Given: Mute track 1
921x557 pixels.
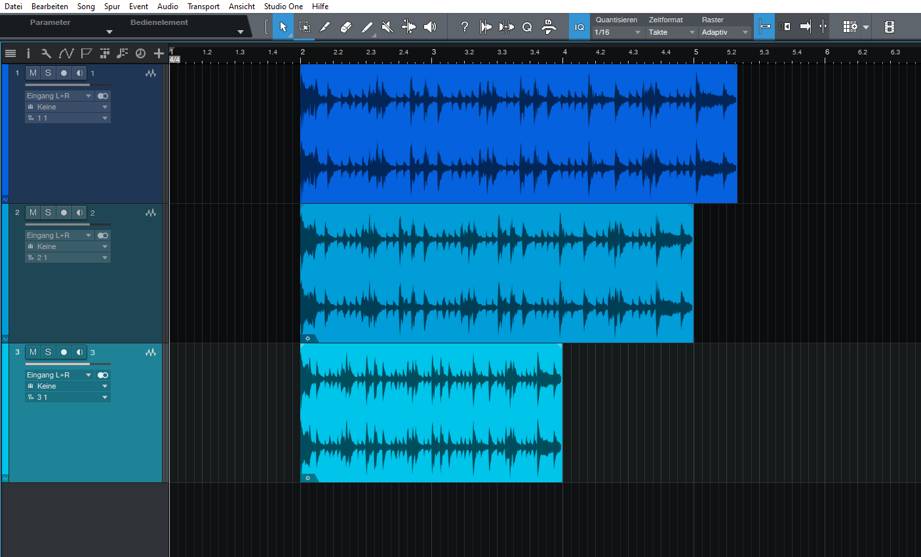Looking at the screenshot, I should (33, 73).
